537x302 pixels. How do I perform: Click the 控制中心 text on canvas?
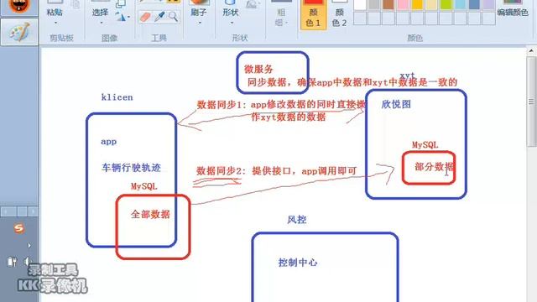(298, 263)
